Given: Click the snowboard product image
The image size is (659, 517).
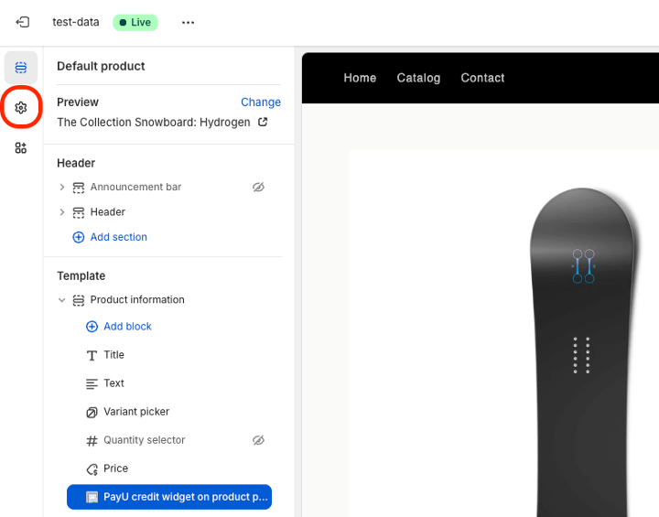Looking at the screenshot, I should (x=582, y=348).
